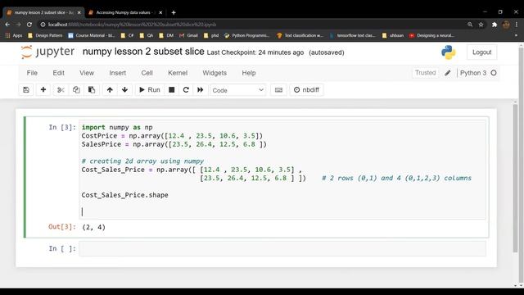
Task: Save notebook with the floppy disk icon
Action: coord(26,90)
